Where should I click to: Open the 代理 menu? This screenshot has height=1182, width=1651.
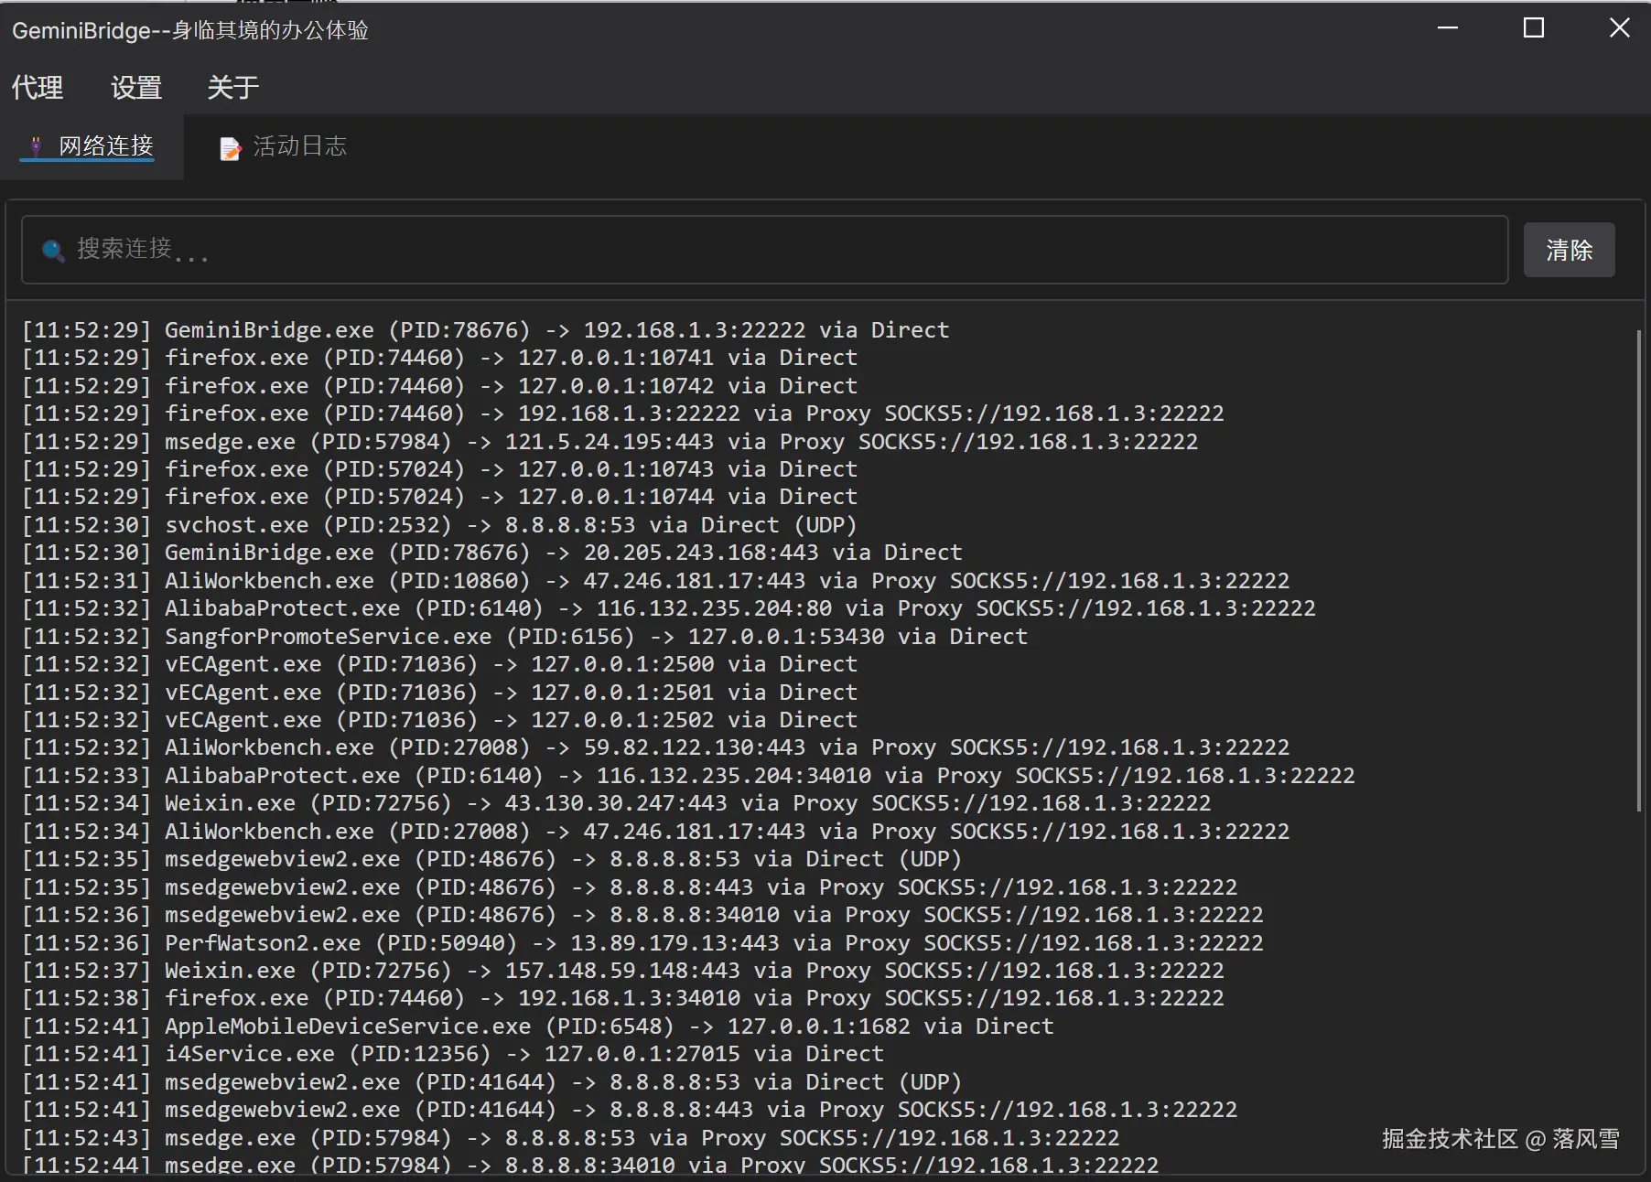pos(38,88)
